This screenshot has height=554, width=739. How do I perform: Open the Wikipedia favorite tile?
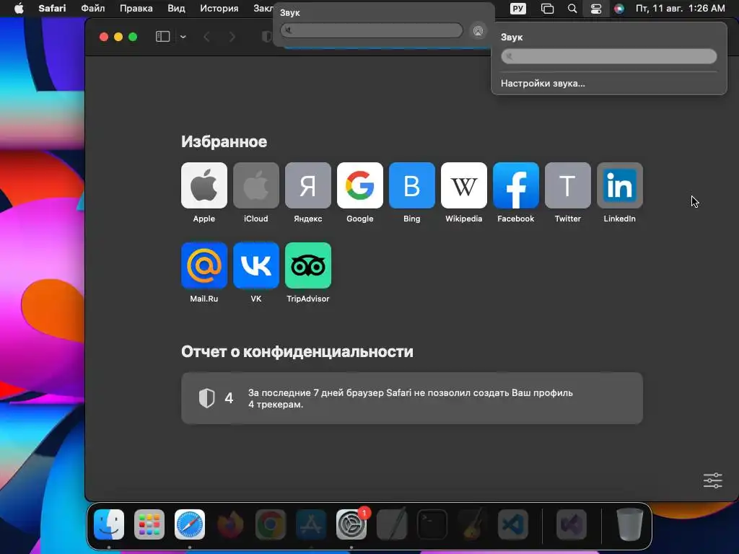coord(464,185)
